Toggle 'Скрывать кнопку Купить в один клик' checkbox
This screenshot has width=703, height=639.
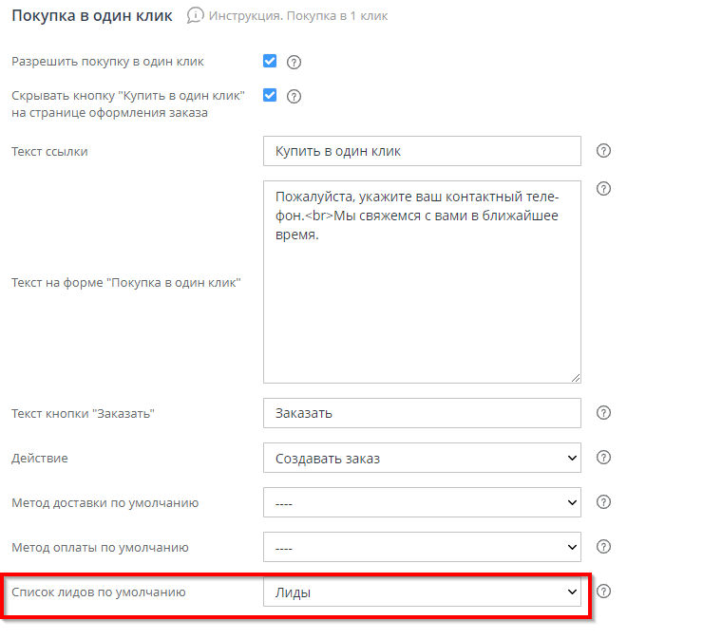point(270,95)
